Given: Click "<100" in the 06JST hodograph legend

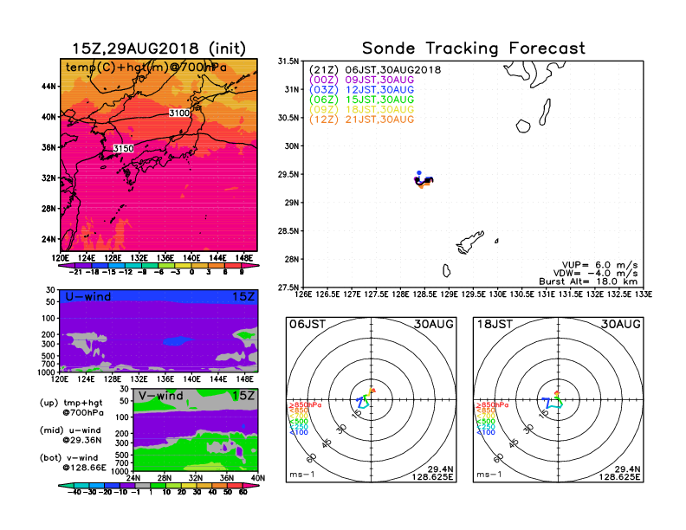Looking at the screenshot, I should click(299, 433).
